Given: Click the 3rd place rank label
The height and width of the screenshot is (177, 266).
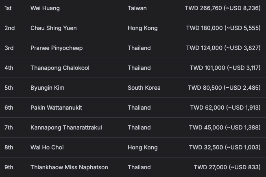Looking at the screenshot, I should pyautogui.click(x=9, y=48).
